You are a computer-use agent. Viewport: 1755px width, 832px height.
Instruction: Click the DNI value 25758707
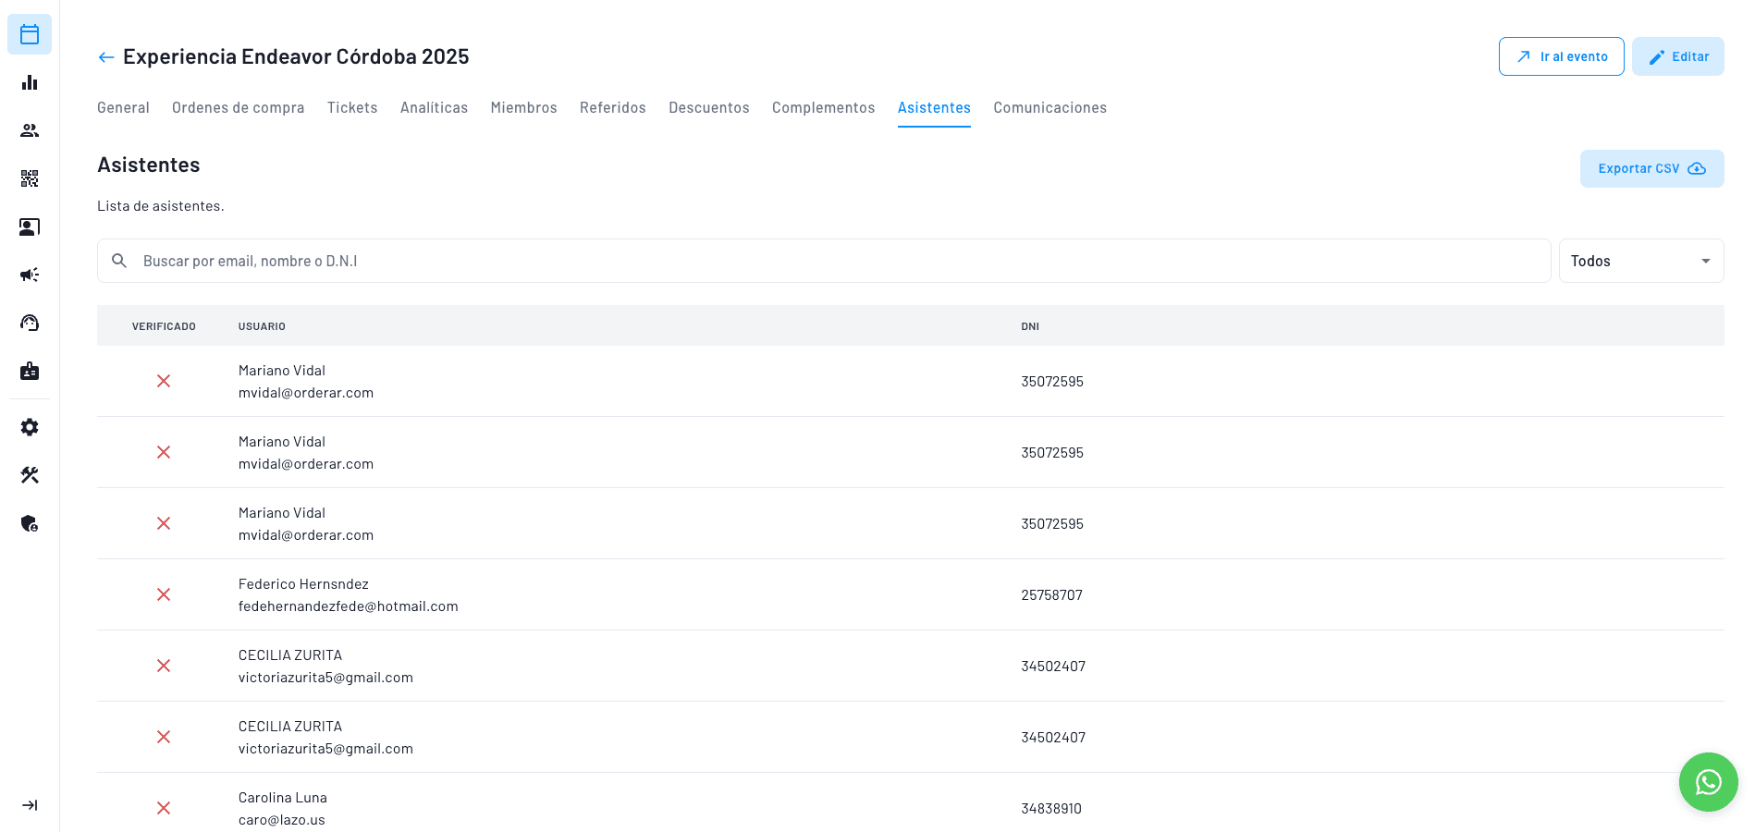click(1051, 595)
